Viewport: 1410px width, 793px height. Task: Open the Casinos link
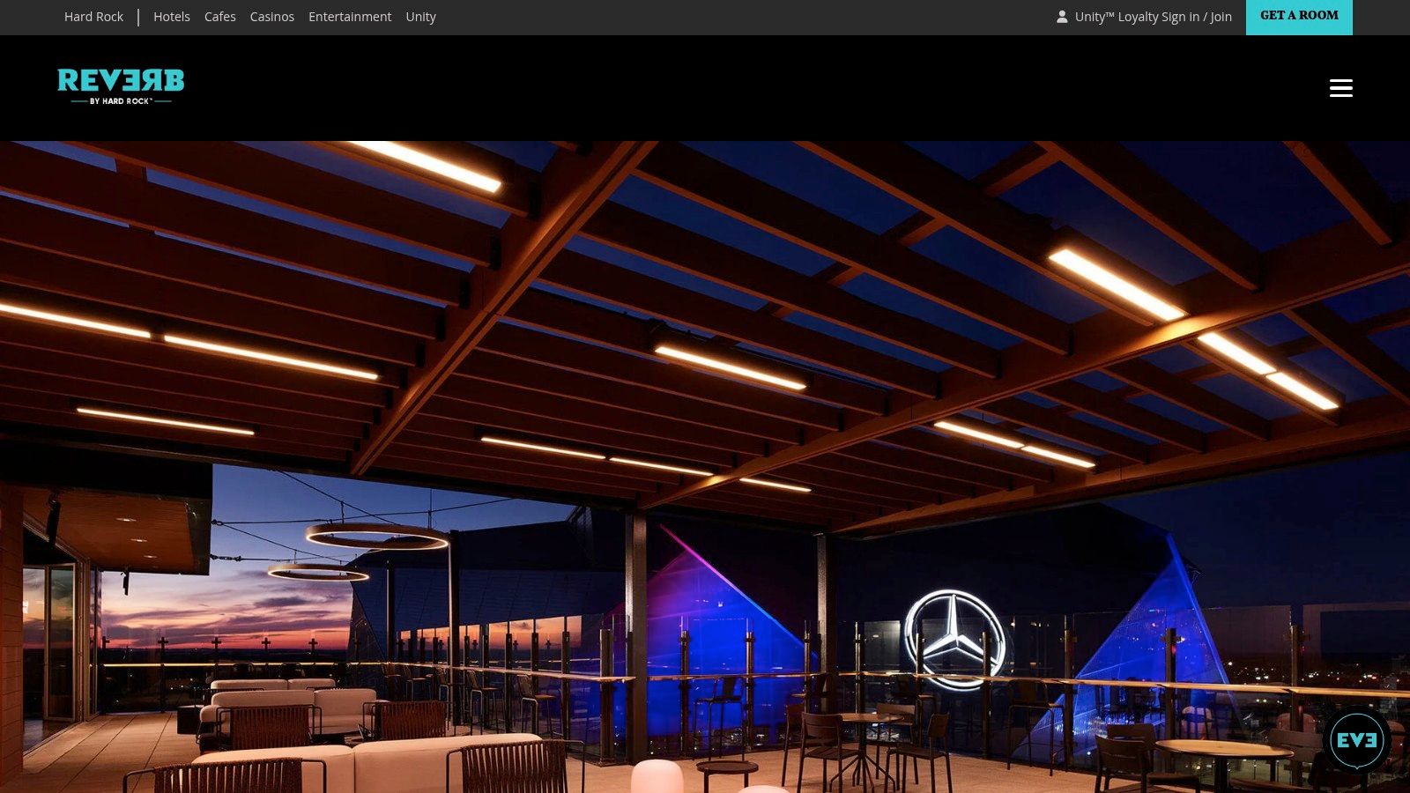(272, 17)
